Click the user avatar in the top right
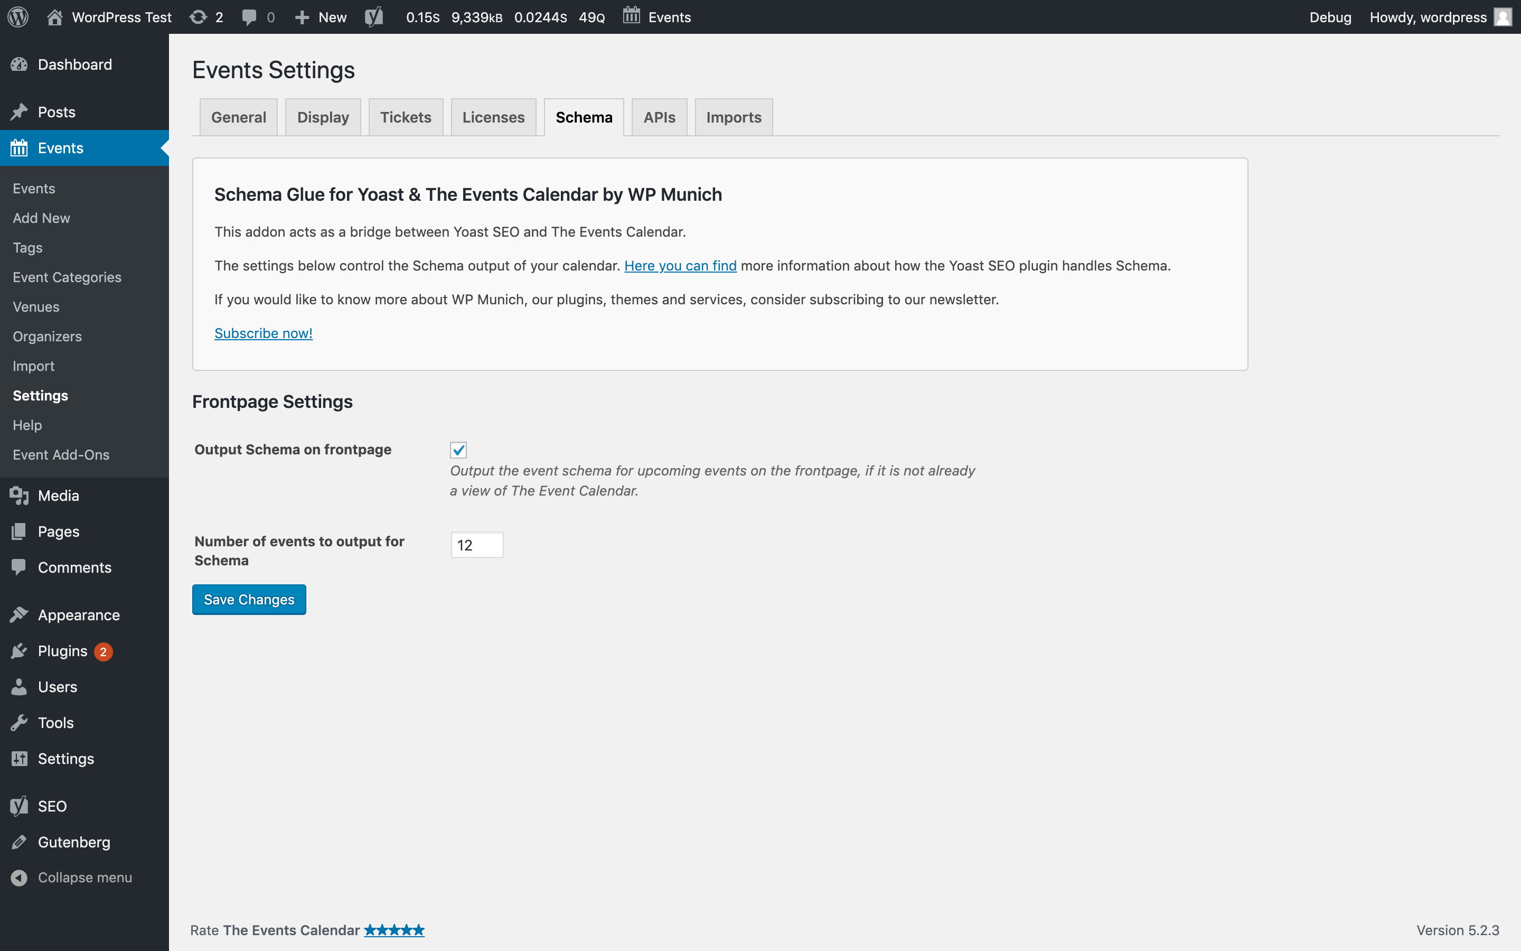The height and width of the screenshot is (951, 1521). click(1503, 17)
